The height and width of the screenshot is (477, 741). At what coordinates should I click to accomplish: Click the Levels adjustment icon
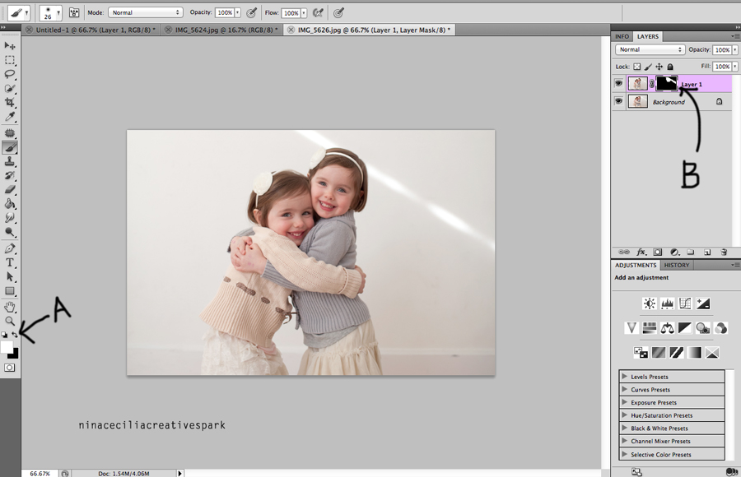(667, 303)
